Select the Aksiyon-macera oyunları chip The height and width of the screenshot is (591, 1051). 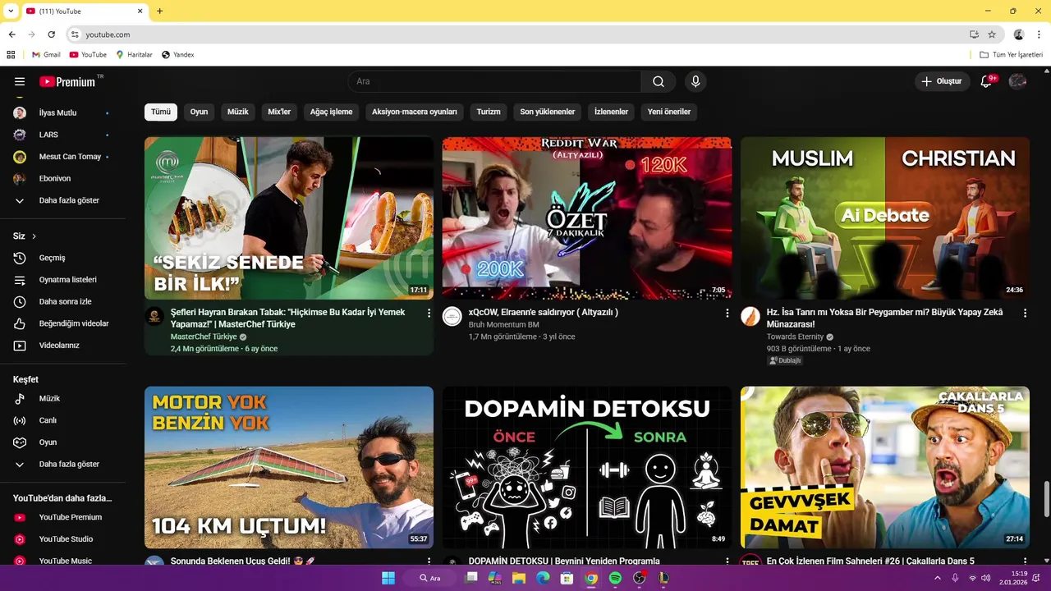(415, 112)
